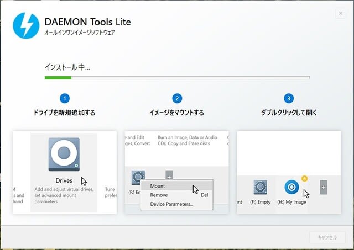Click the DAEMON Tools Lite title
The width and height of the screenshot is (354, 250).
click(87, 22)
